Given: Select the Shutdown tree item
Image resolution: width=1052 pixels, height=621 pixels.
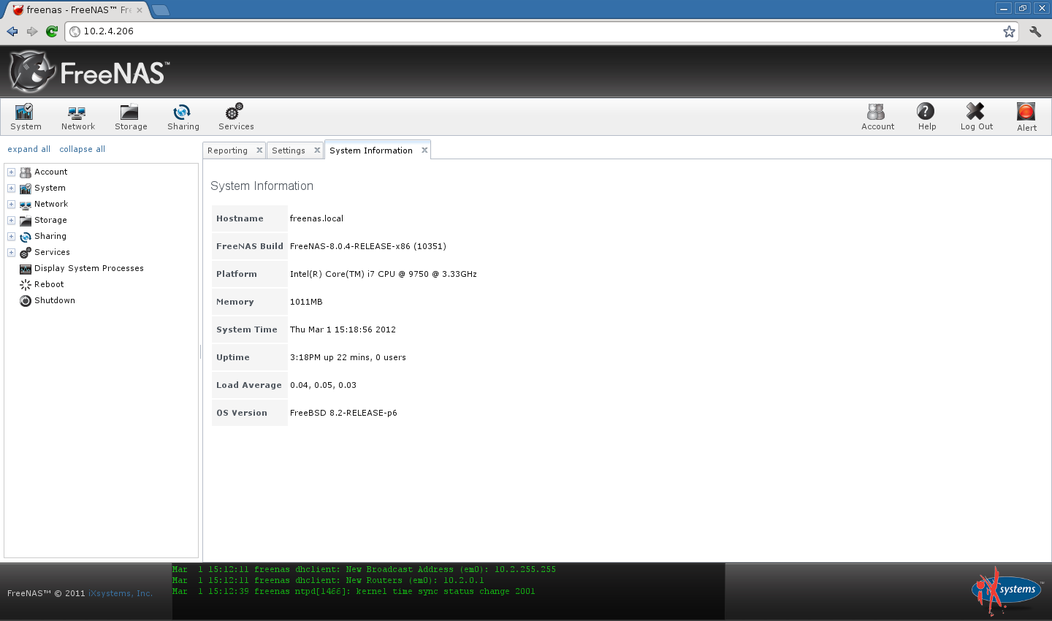Looking at the screenshot, I should [55, 301].
